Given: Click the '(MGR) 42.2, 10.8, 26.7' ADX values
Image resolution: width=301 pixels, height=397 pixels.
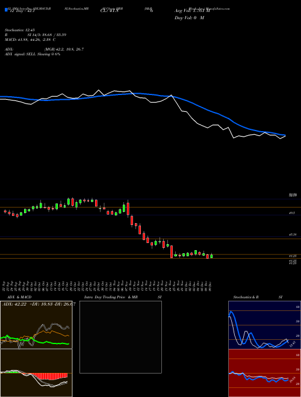Looking at the screenshot, I should click(64, 49).
